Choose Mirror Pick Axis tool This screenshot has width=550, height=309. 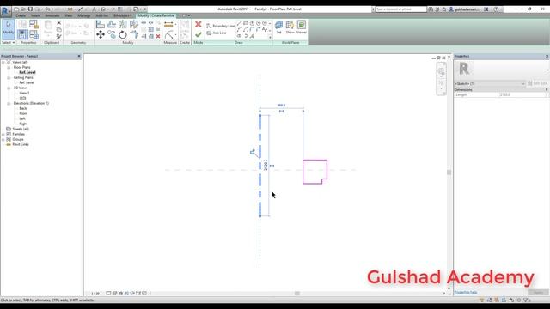122,24
